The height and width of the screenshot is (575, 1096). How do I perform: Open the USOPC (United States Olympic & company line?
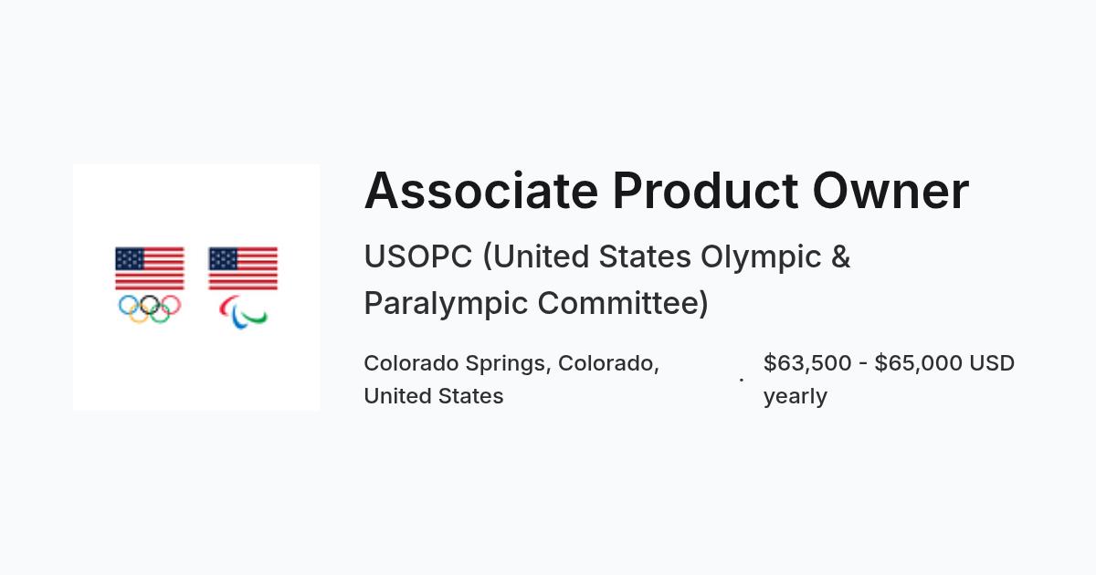[607, 257]
